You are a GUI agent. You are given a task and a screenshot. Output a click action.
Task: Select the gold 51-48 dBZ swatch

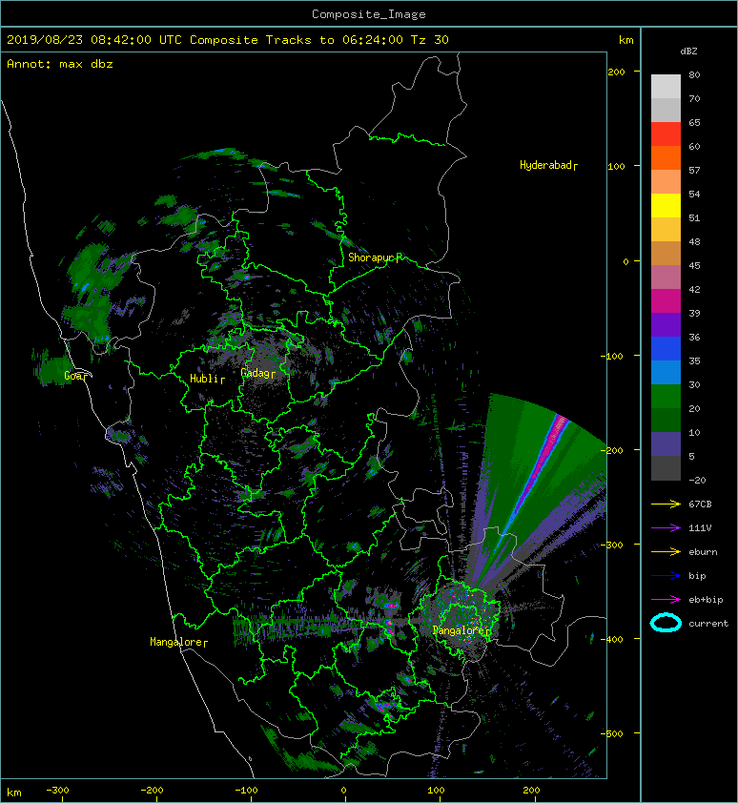pos(666,230)
